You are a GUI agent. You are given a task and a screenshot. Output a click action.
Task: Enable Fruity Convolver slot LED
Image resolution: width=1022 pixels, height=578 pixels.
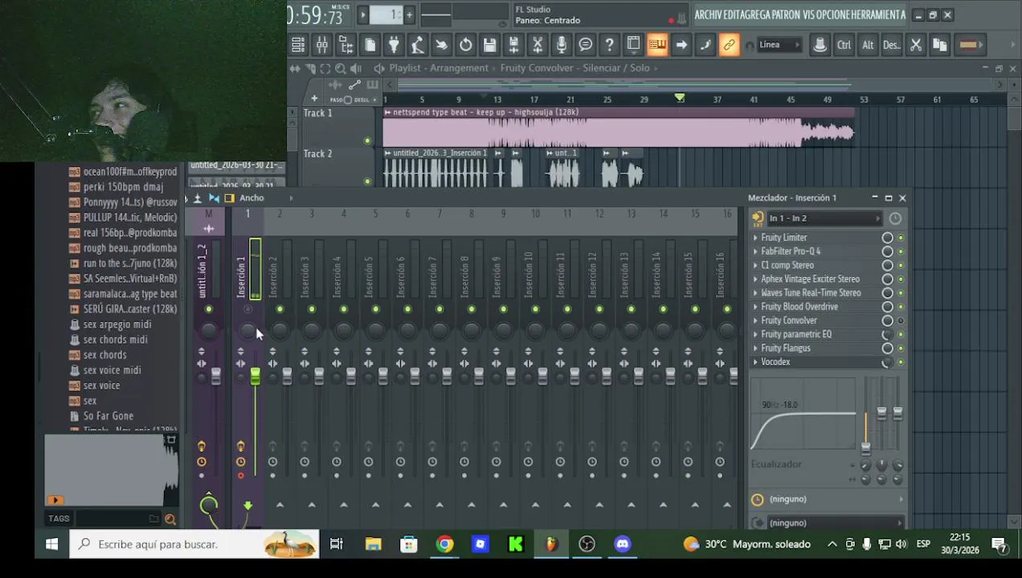point(901,320)
